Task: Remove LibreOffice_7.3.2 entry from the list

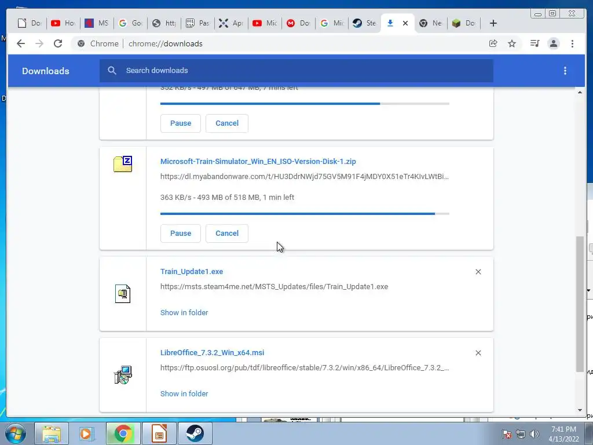Action: pyautogui.click(x=478, y=353)
